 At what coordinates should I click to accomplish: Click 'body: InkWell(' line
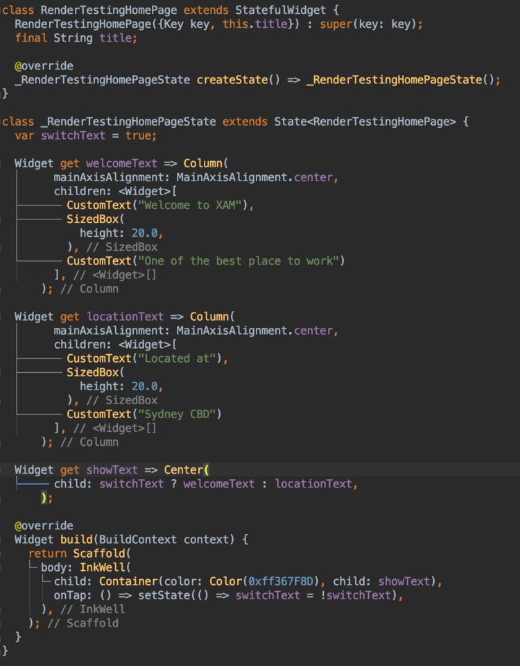pyautogui.click(x=86, y=567)
